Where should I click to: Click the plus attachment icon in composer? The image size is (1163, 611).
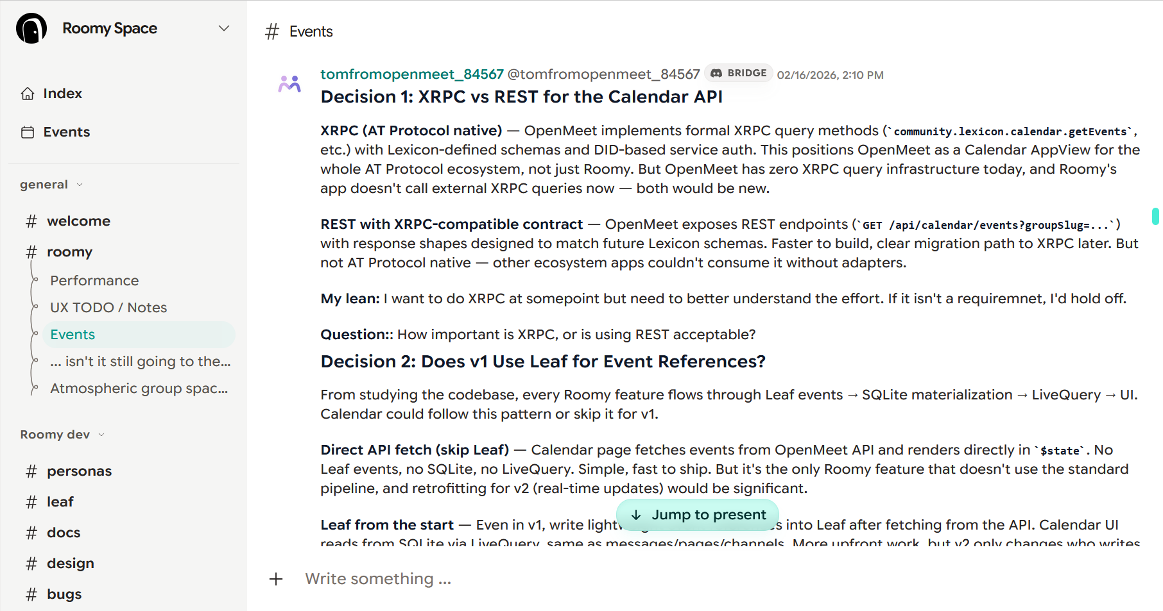(276, 579)
